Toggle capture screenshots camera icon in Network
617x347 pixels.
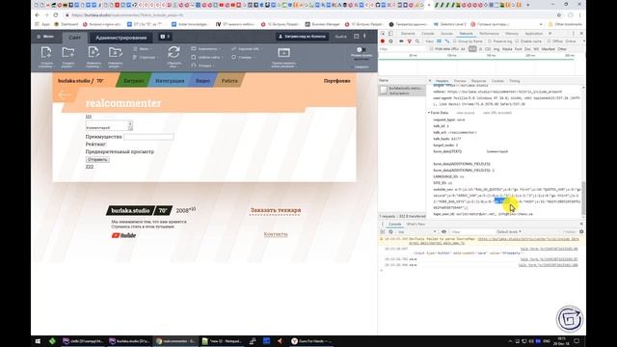[x=401, y=41]
